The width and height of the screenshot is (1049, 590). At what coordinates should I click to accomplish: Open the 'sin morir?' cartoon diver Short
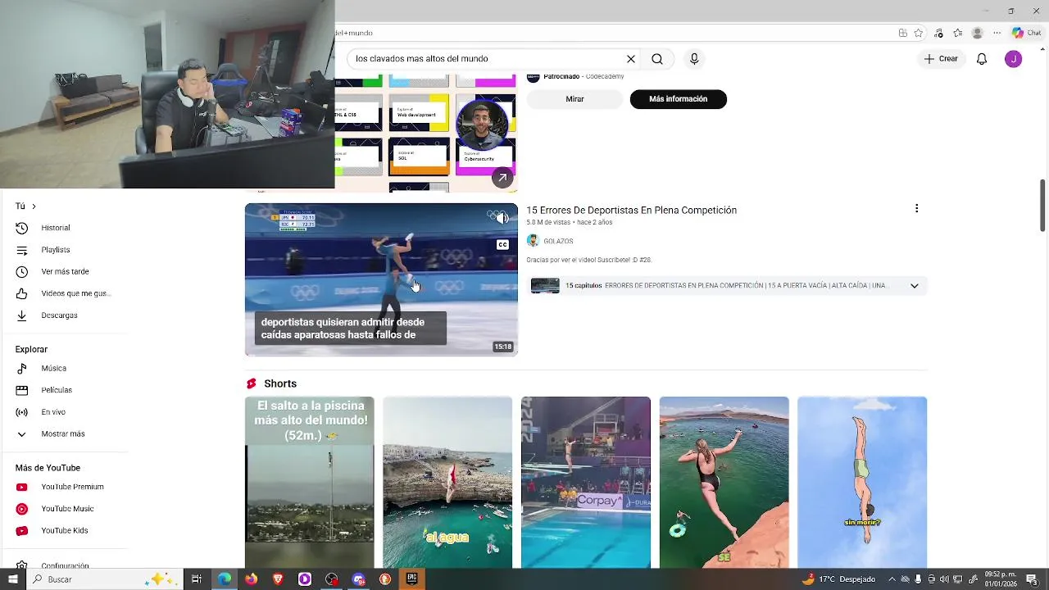coord(862,482)
